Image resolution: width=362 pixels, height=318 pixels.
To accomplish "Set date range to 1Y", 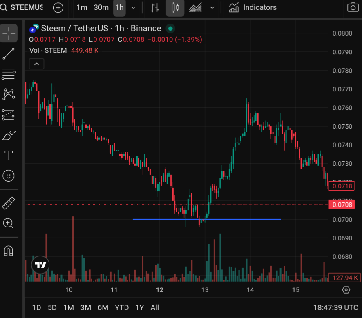I will point(140,308).
